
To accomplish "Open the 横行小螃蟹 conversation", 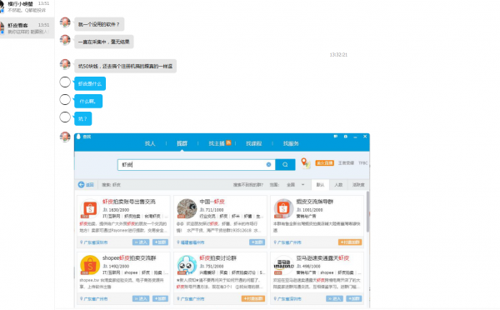I will (27, 7).
